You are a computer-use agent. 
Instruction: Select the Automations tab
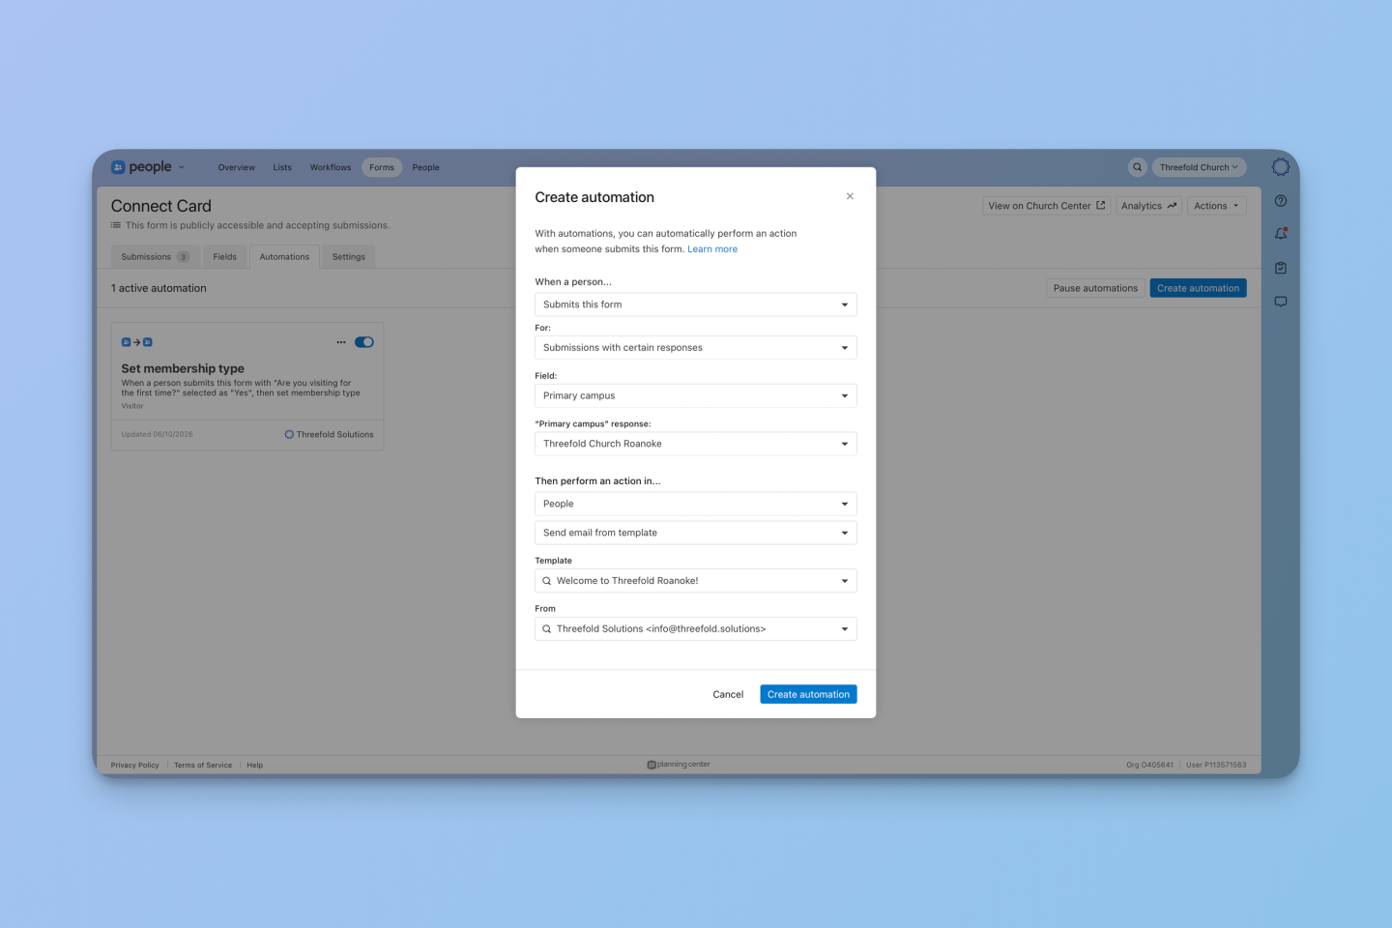click(284, 257)
